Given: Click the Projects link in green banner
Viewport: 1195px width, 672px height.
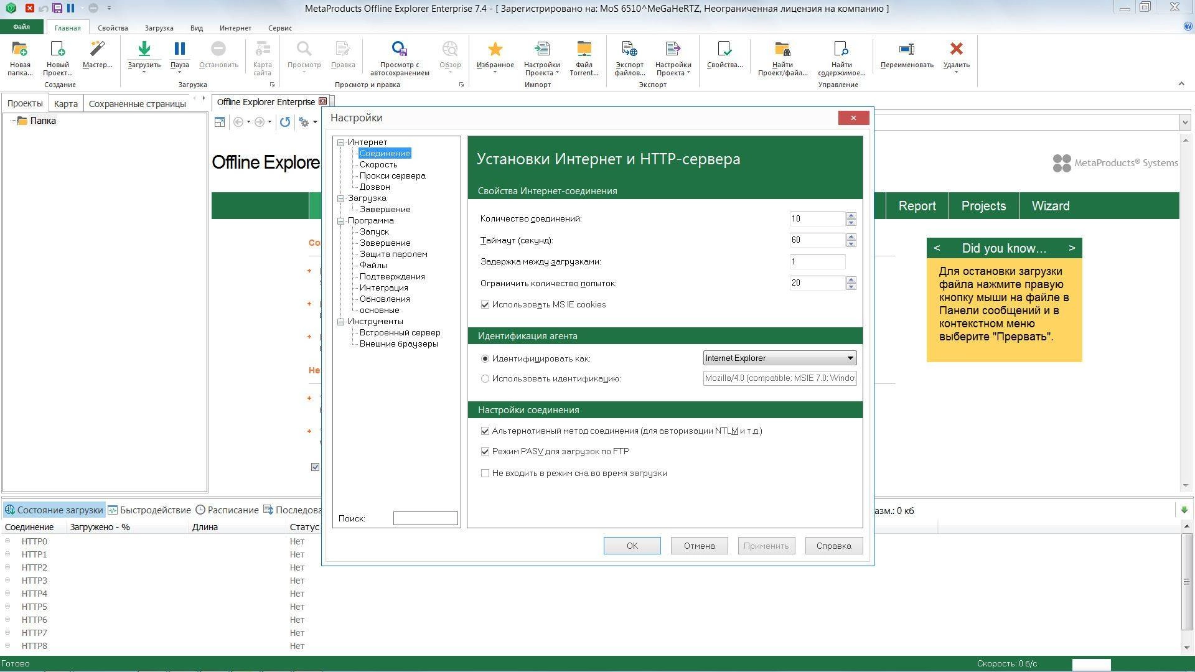Looking at the screenshot, I should click(x=983, y=206).
